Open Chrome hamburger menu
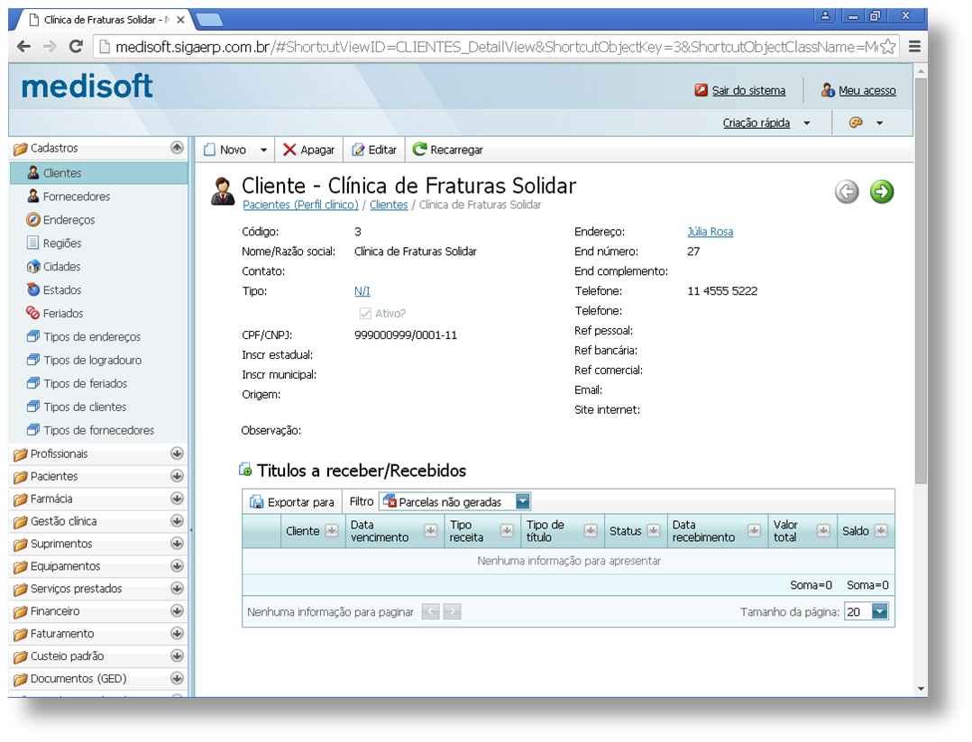Screen dimensions: 972x742 pos(914,47)
